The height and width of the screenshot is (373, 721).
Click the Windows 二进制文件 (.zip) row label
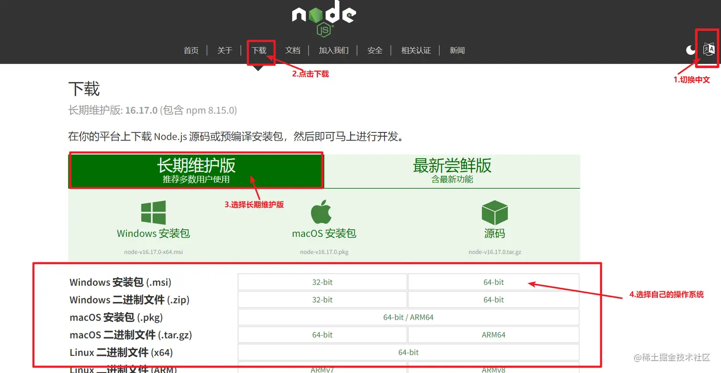pos(130,300)
